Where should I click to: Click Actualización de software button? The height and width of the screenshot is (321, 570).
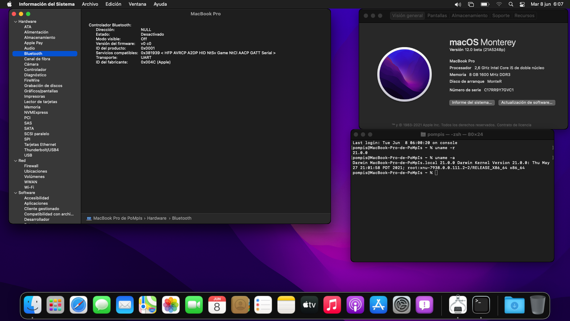527,103
